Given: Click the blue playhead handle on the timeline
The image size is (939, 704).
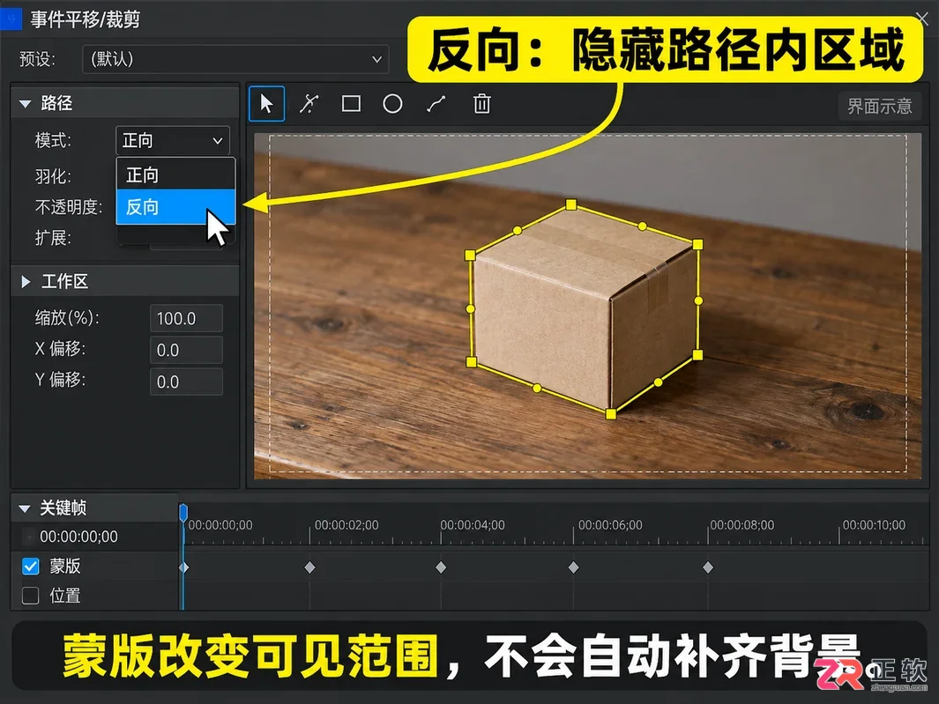Looking at the screenshot, I should tap(183, 513).
